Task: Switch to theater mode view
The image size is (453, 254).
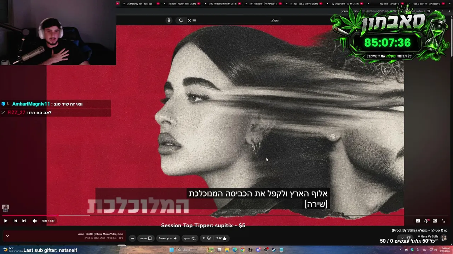Action: [435, 221]
